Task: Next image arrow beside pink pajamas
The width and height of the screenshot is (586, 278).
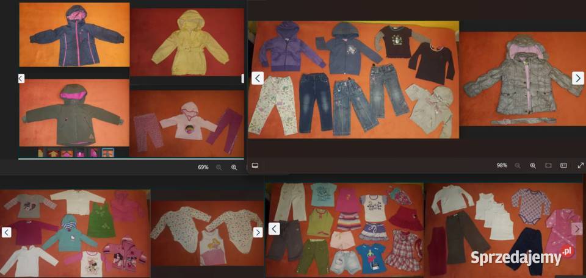Action: click(x=577, y=229)
